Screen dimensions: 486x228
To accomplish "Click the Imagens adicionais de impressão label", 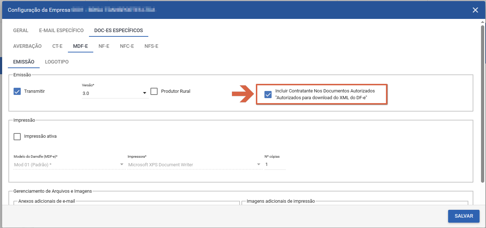I will 281,201.
